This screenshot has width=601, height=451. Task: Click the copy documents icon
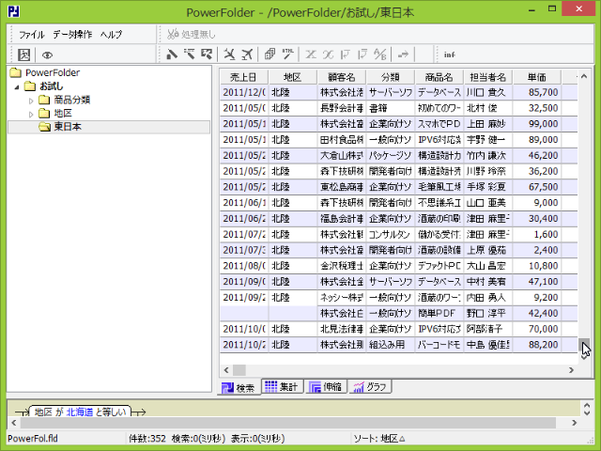[270, 54]
